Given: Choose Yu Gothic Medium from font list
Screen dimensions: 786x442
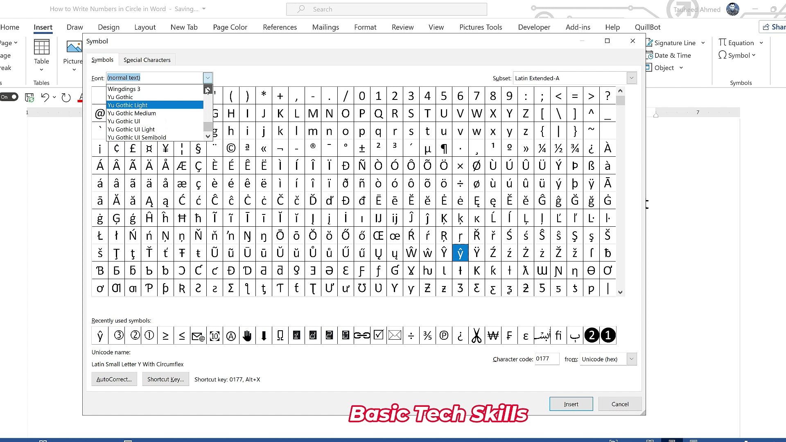Looking at the screenshot, I should pos(132,113).
